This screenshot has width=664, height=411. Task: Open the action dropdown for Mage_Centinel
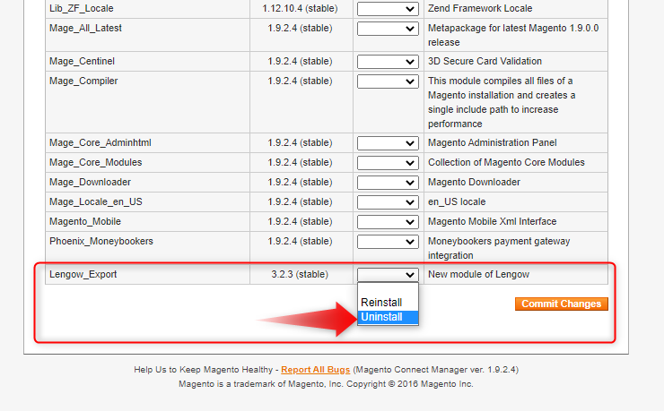click(388, 62)
